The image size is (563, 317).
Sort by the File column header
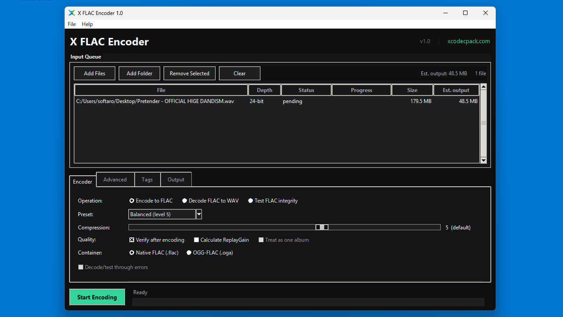(x=161, y=90)
